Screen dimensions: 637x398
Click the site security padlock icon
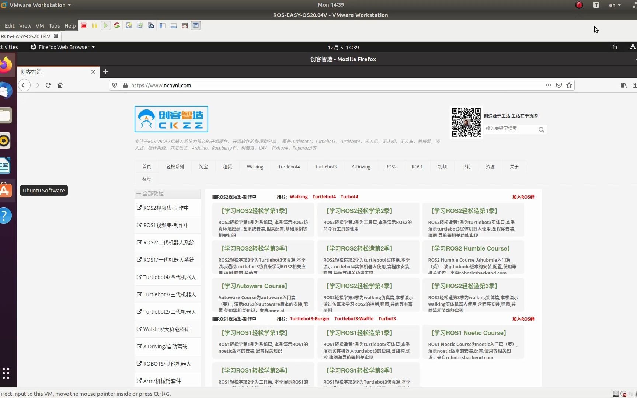(125, 85)
